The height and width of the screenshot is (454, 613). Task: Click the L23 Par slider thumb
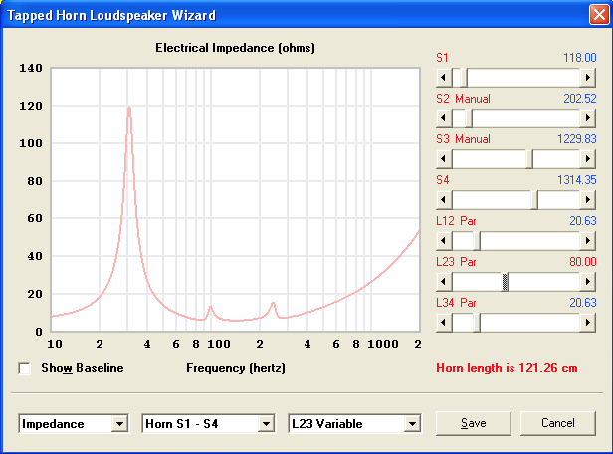coord(505,282)
